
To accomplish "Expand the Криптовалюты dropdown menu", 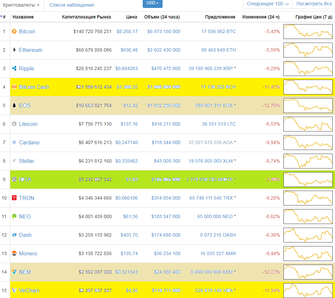I will [x=21, y=5].
